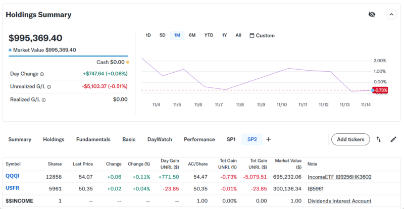
Task: Open the USFR ticker link
Action: click(x=13, y=189)
